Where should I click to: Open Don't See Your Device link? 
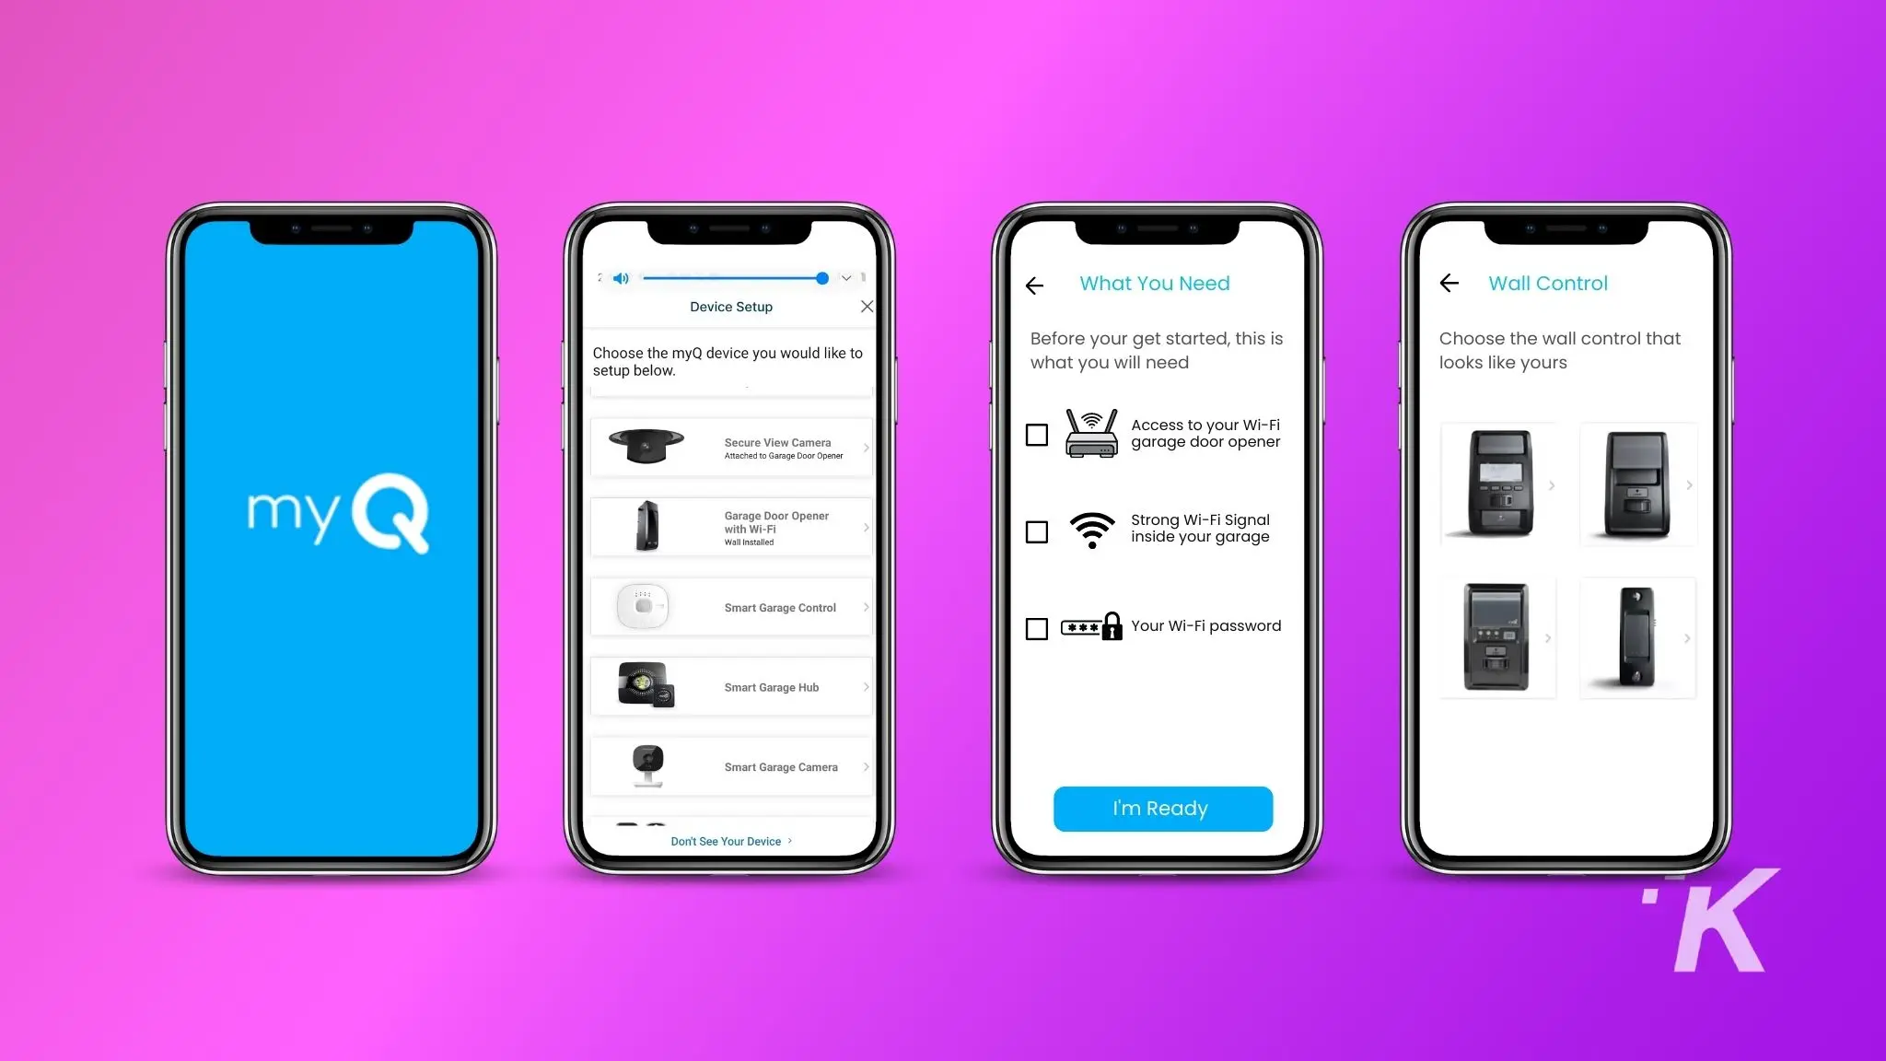click(729, 841)
